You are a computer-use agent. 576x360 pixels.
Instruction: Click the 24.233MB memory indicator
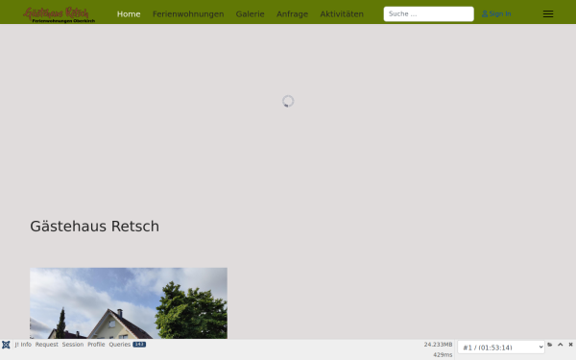438,345
